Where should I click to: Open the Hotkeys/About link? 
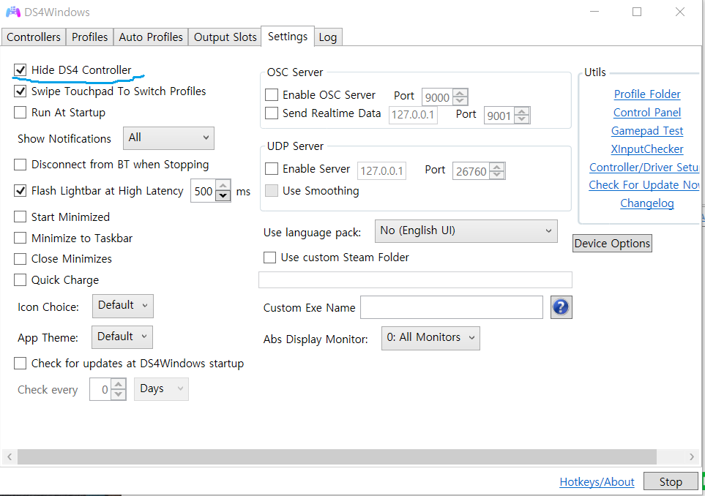coord(597,481)
